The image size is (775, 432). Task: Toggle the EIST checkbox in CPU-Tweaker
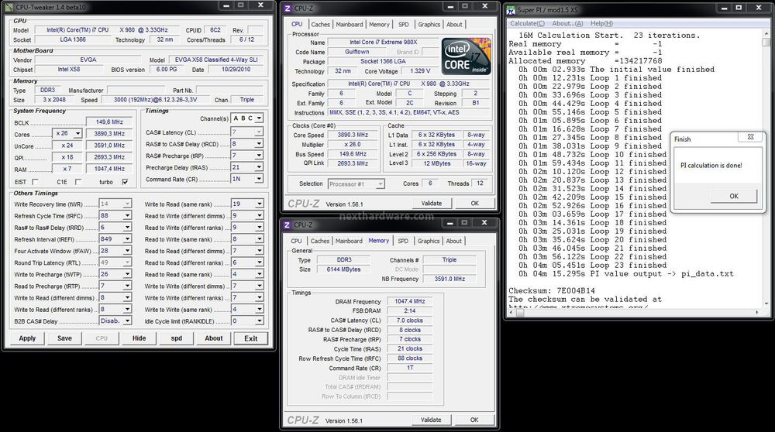(x=35, y=182)
